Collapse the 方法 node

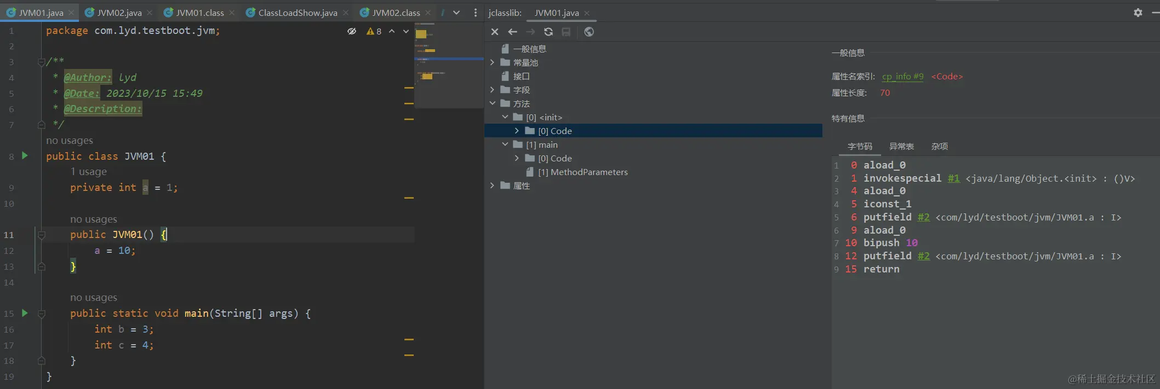tap(492, 103)
